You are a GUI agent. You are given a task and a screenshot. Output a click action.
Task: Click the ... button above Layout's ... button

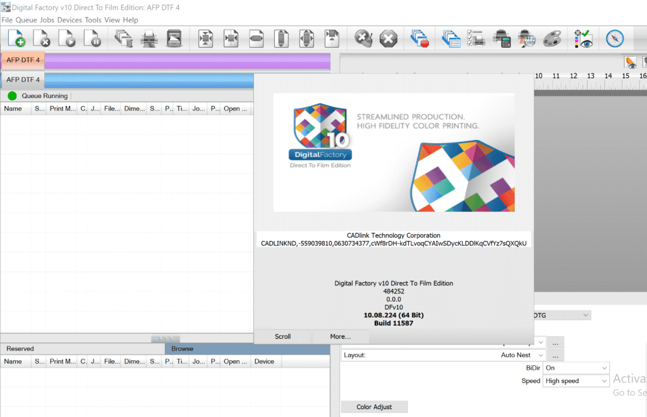click(x=555, y=343)
